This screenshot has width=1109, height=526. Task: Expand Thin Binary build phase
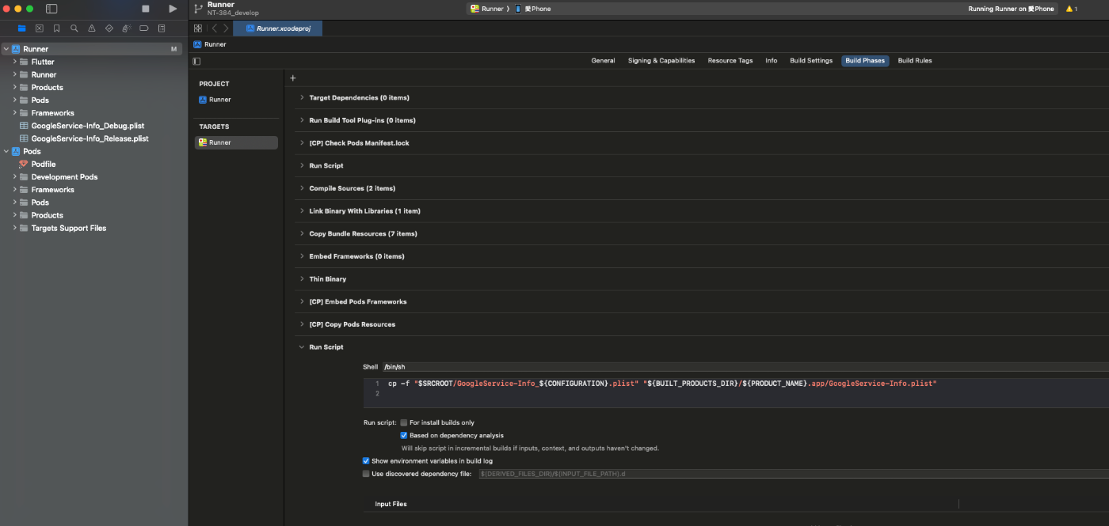[301, 278]
